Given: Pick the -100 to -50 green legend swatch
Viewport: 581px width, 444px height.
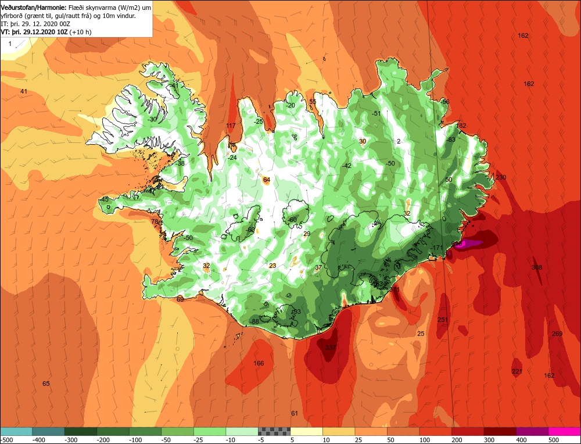Looking at the screenshot, I should 145,431.
